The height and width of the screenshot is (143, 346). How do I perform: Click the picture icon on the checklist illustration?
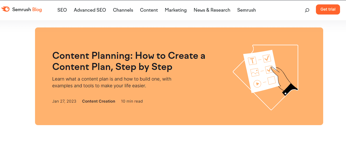(x=255, y=72)
